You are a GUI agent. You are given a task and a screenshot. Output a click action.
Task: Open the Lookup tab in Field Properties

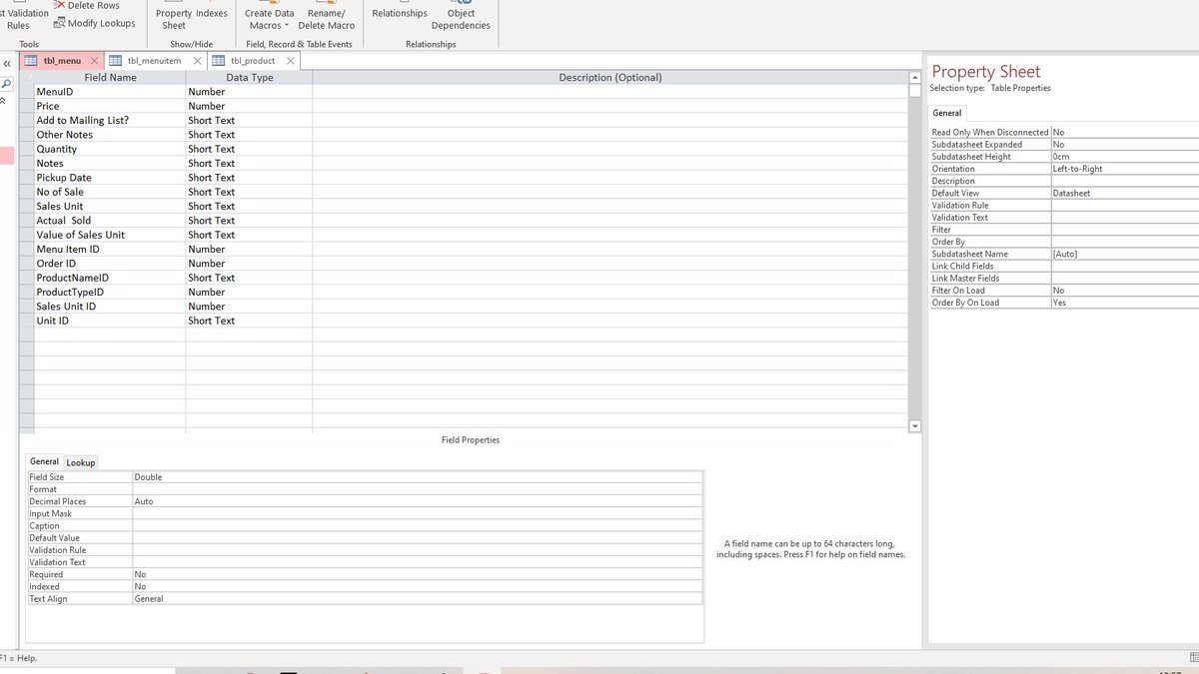coord(81,462)
